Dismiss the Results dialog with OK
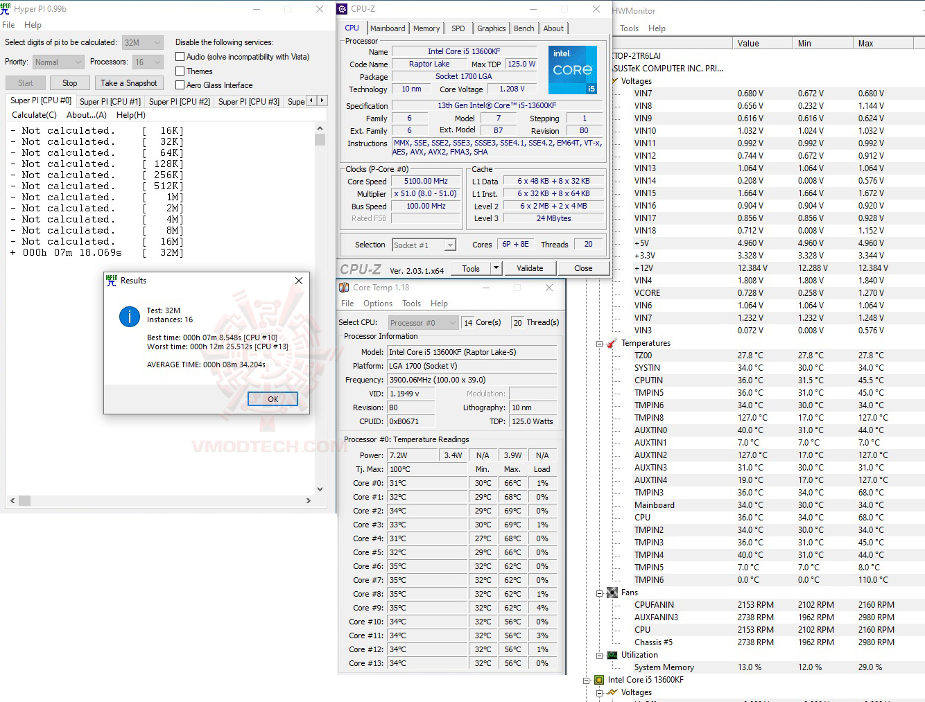 (x=272, y=398)
